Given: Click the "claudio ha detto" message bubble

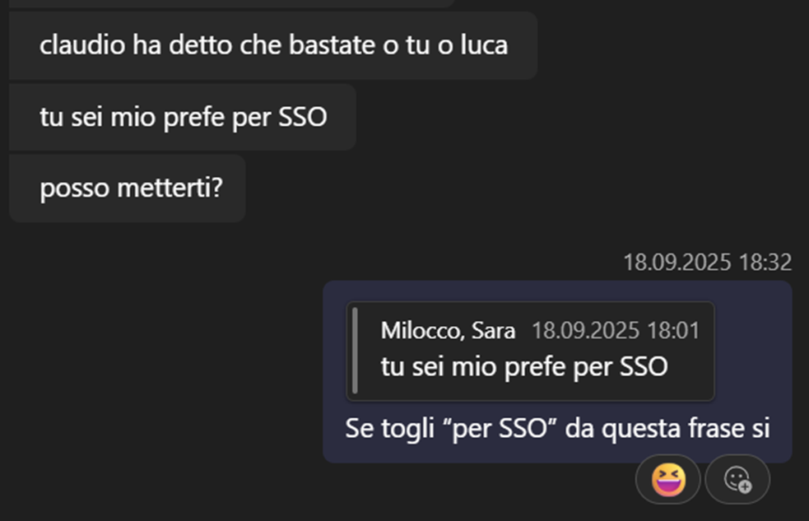Looking at the screenshot, I should point(273,45).
